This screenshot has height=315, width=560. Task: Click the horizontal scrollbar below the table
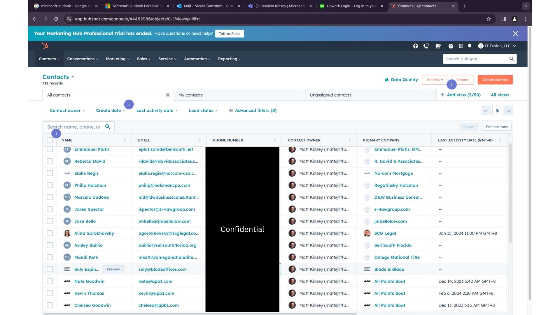click(200, 314)
